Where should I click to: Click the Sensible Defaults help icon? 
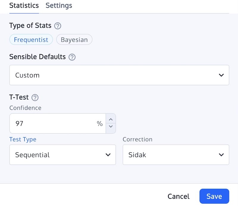pyautogui.click(x=72, y=57)
